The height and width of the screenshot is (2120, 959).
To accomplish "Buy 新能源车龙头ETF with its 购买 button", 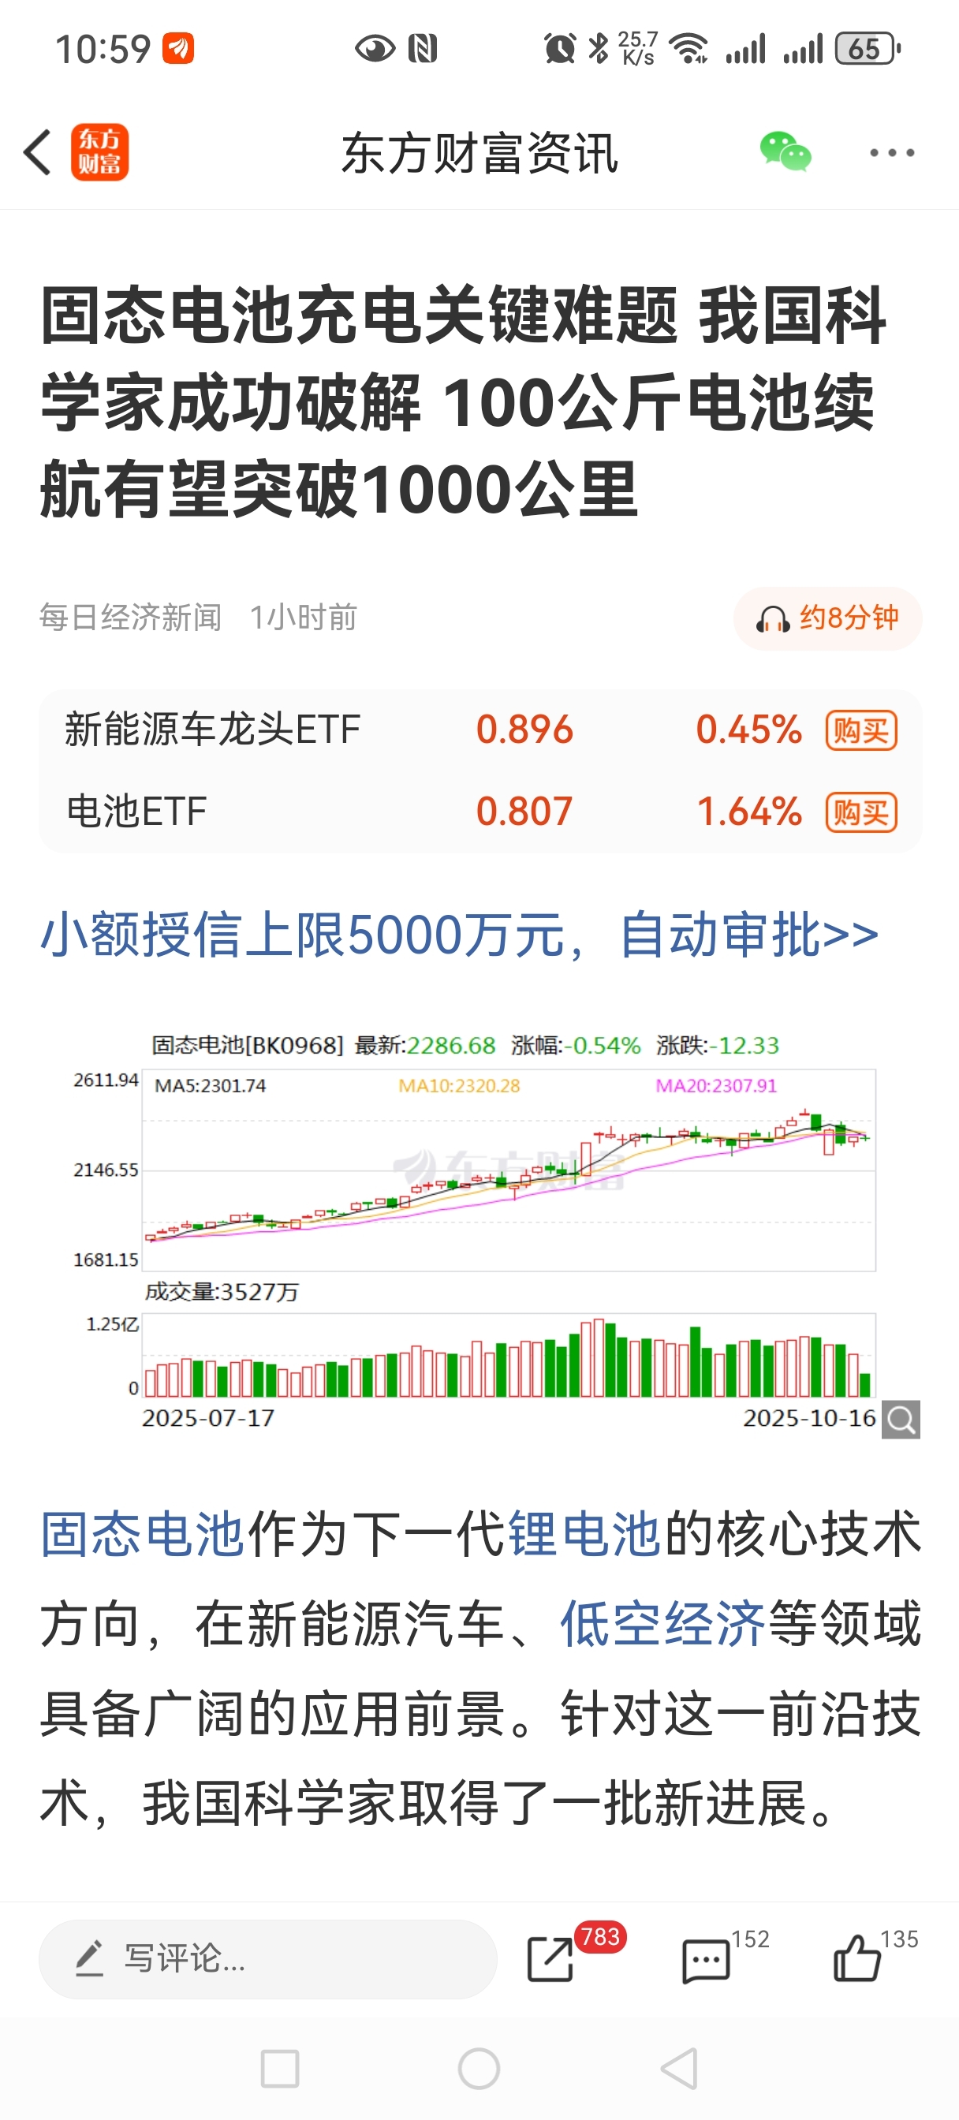I will (x=861, y=730).
